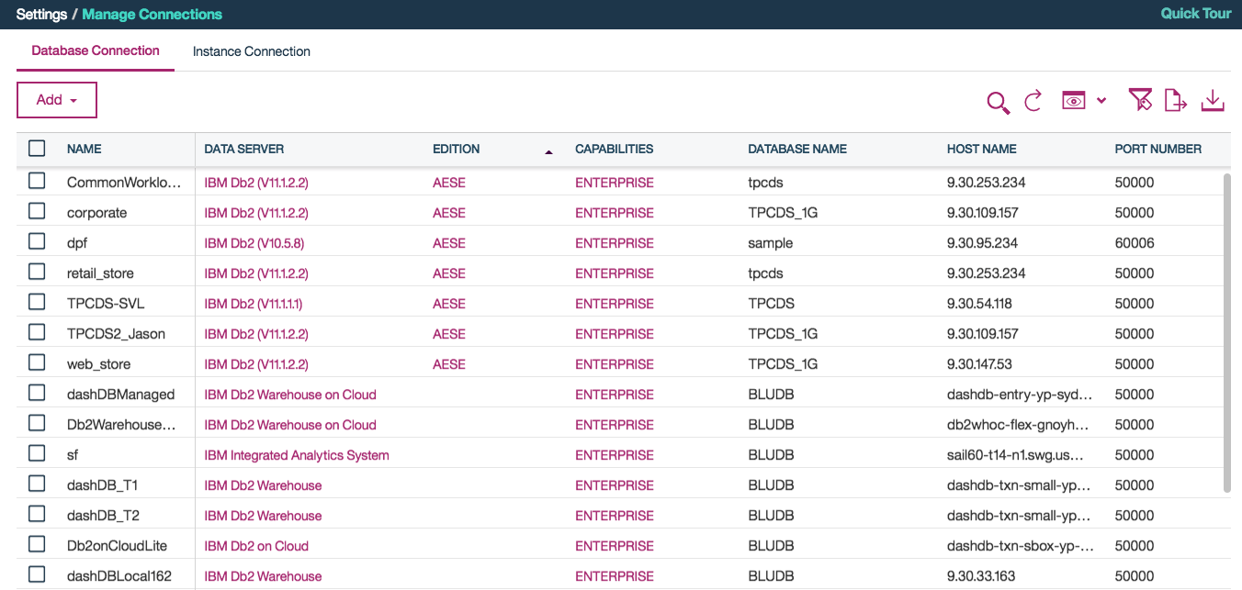Viewport: 1242px width, 590px height.
Task: Click the DATABASE NAME column header
Action: pos(797,149)
